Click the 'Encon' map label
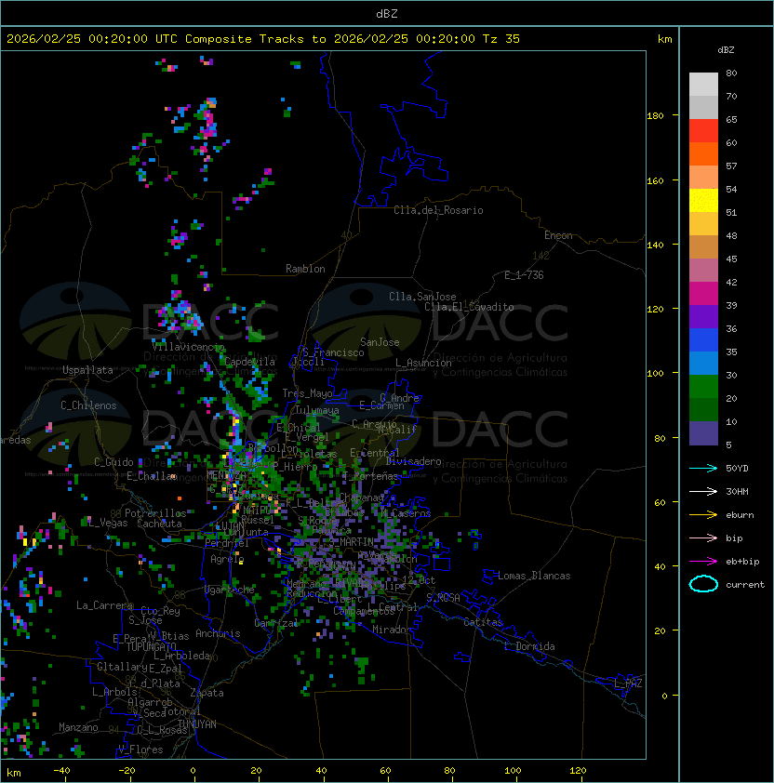The image size is (774, 783). click(558, 235)
